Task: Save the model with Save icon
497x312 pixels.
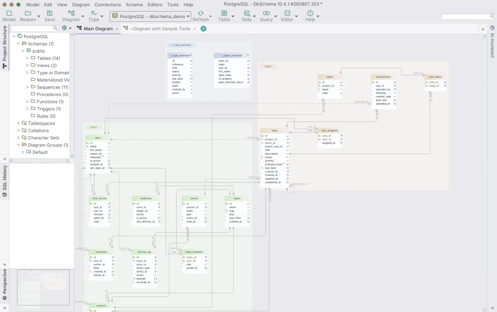Action: tap(50, 13)
